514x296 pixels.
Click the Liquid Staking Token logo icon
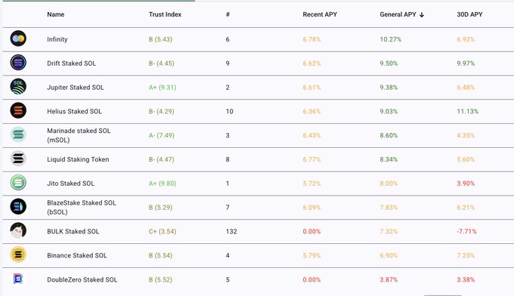coord(18,159)
